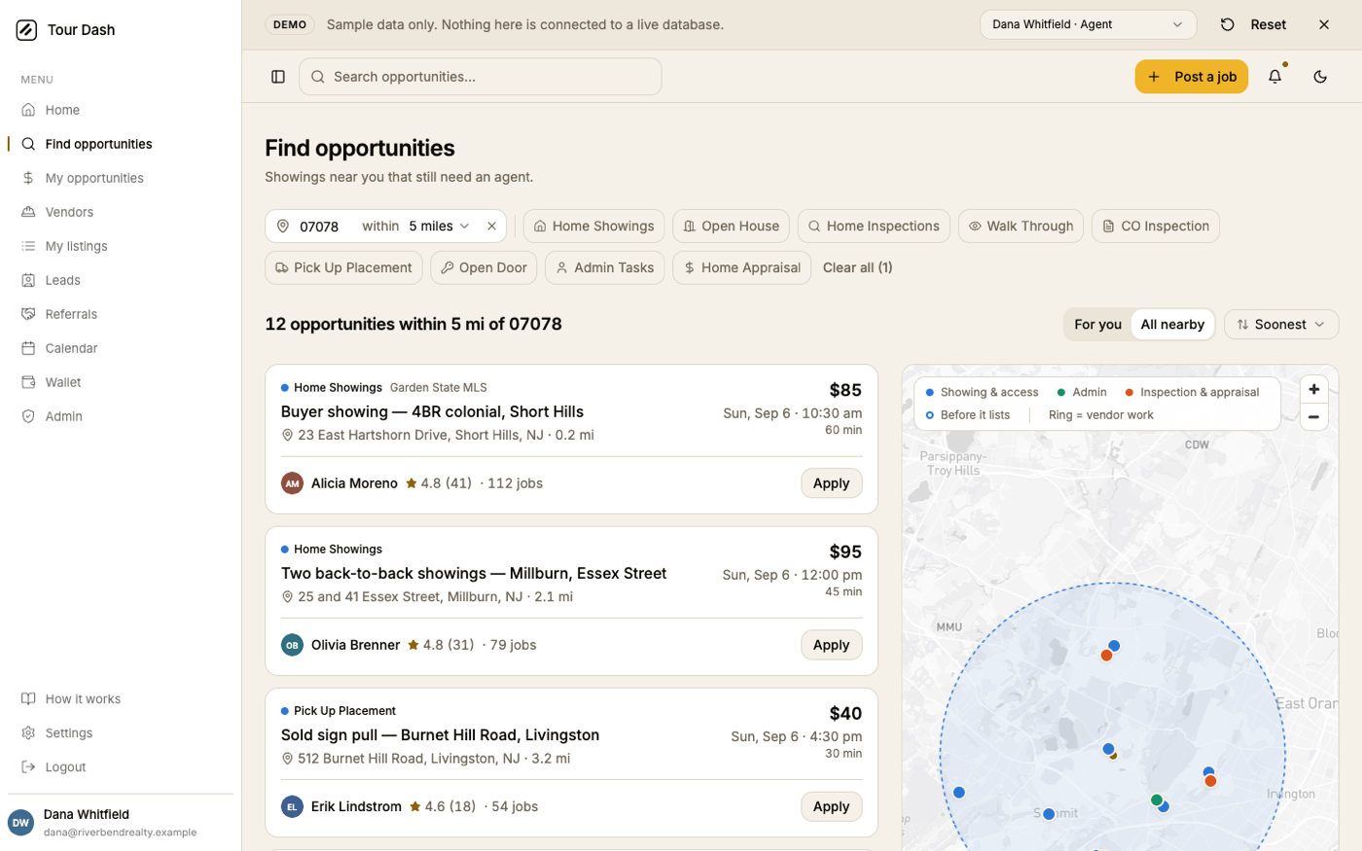This screenshot has width=1362, height=851.
Task: Toggle the CO Inspection filter chip
Action: (x=1155, y=227)
